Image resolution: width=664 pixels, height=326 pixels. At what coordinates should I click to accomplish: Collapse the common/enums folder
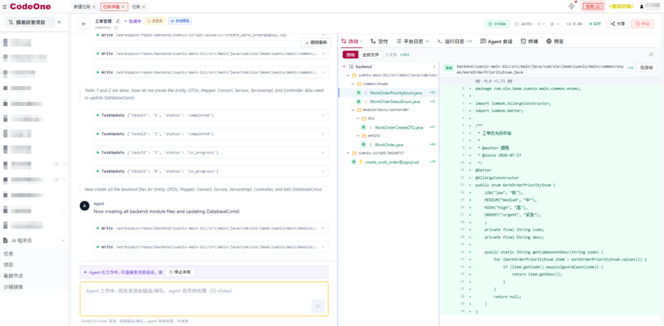click(353, 84)
